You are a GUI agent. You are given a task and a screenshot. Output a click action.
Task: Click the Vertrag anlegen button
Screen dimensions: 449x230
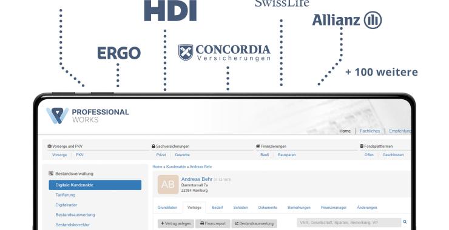pyautogui.click(x=176, y=224)
